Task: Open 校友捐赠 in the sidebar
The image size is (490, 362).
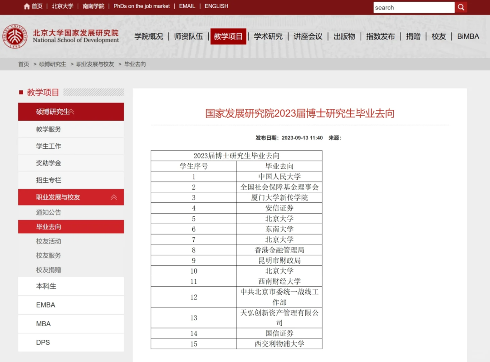Action: (x=49, y=270)
